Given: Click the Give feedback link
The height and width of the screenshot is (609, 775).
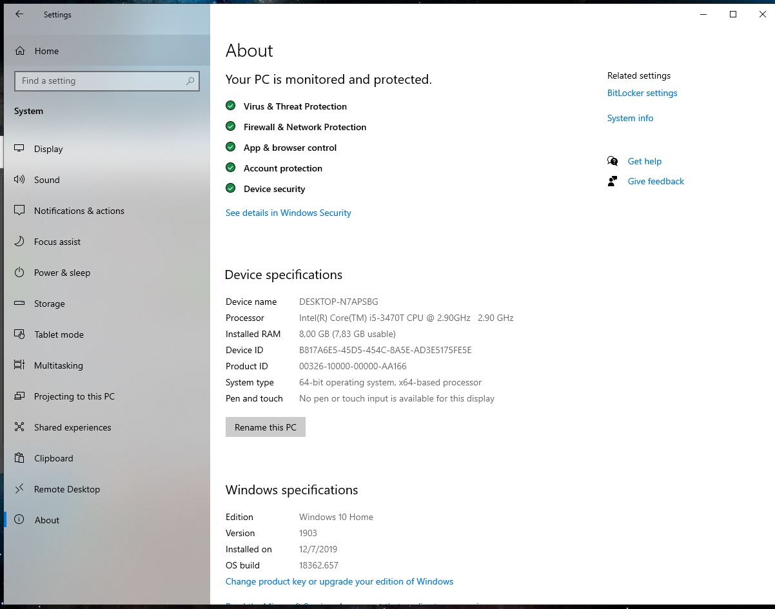Looking at the screenshot, I should pyautogui.click(x=656, y=181).
